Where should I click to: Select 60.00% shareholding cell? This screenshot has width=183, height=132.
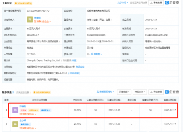(x=78, y=110)
